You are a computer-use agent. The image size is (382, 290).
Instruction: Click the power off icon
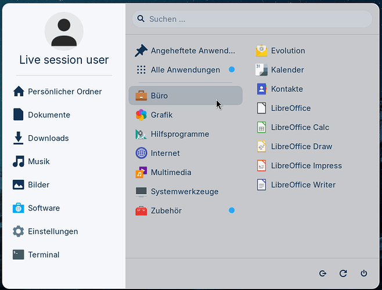pyautogui.click(x=364, y=273)
